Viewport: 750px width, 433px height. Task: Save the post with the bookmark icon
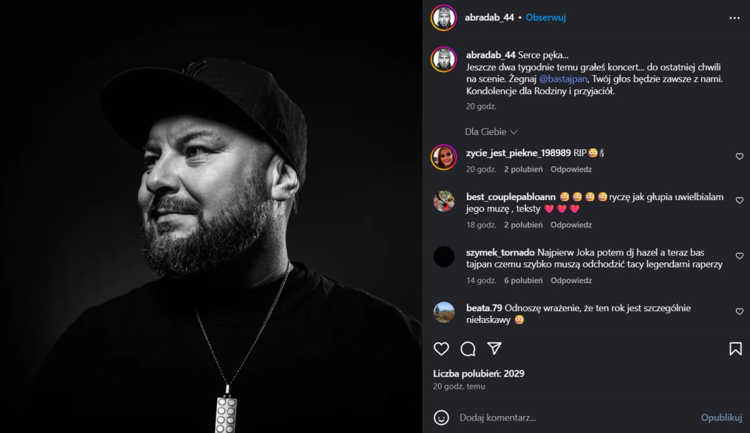coord(736,349)
